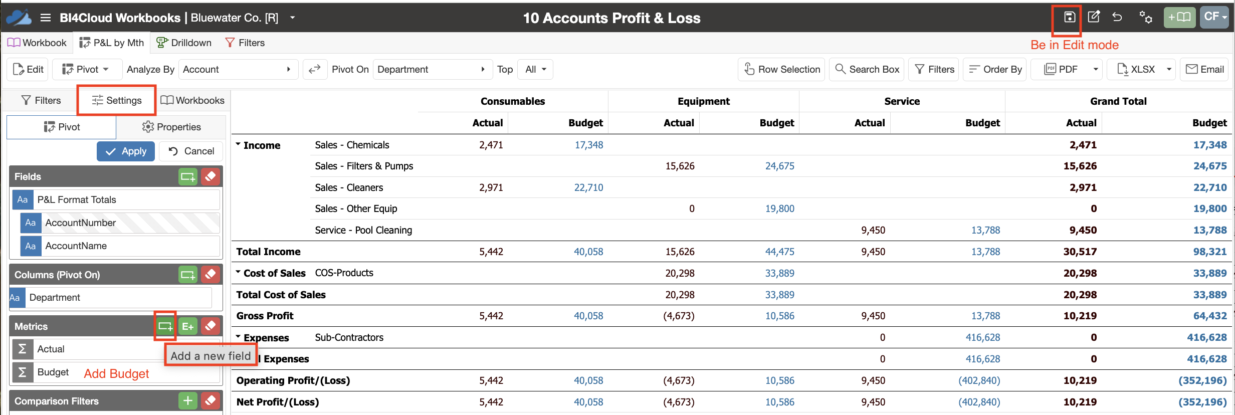The image size is (1235, 415).
Task: Click the sigma icon beside Actual
Action: click(x=23, y=349)
